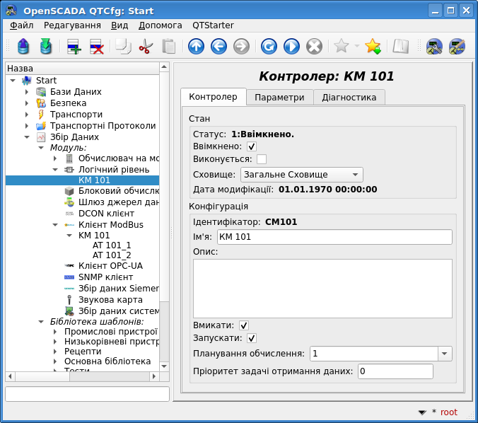
Task: Open the Допомога menu
Action: 160,25
